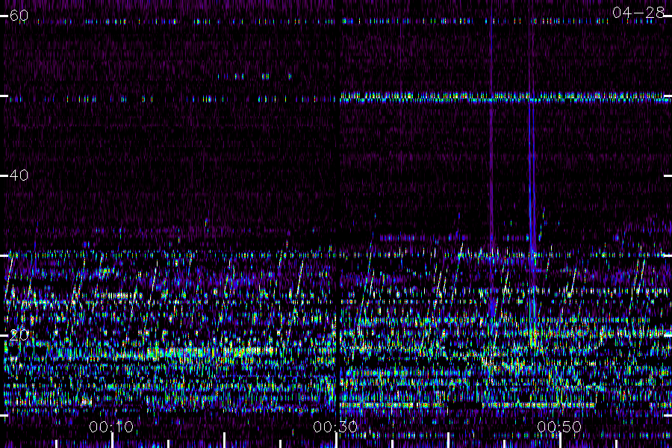The image size is (672, 448).
Task: Select the 00:50 time axis label
Action: (559, 426)
